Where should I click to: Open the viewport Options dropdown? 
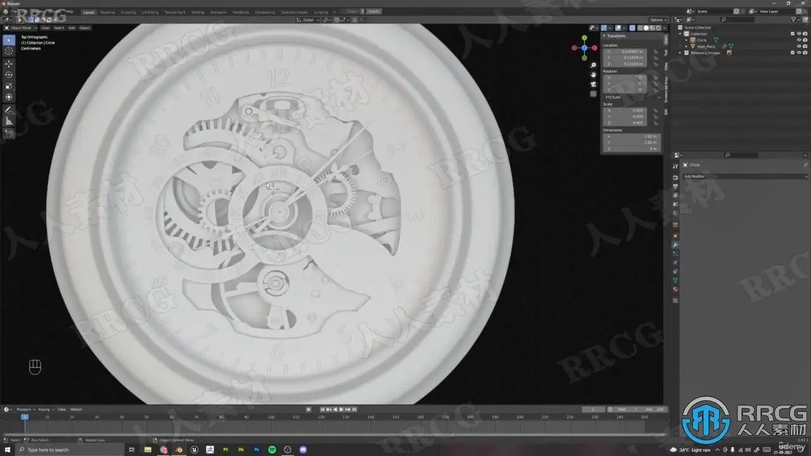[x=657, y=20]
